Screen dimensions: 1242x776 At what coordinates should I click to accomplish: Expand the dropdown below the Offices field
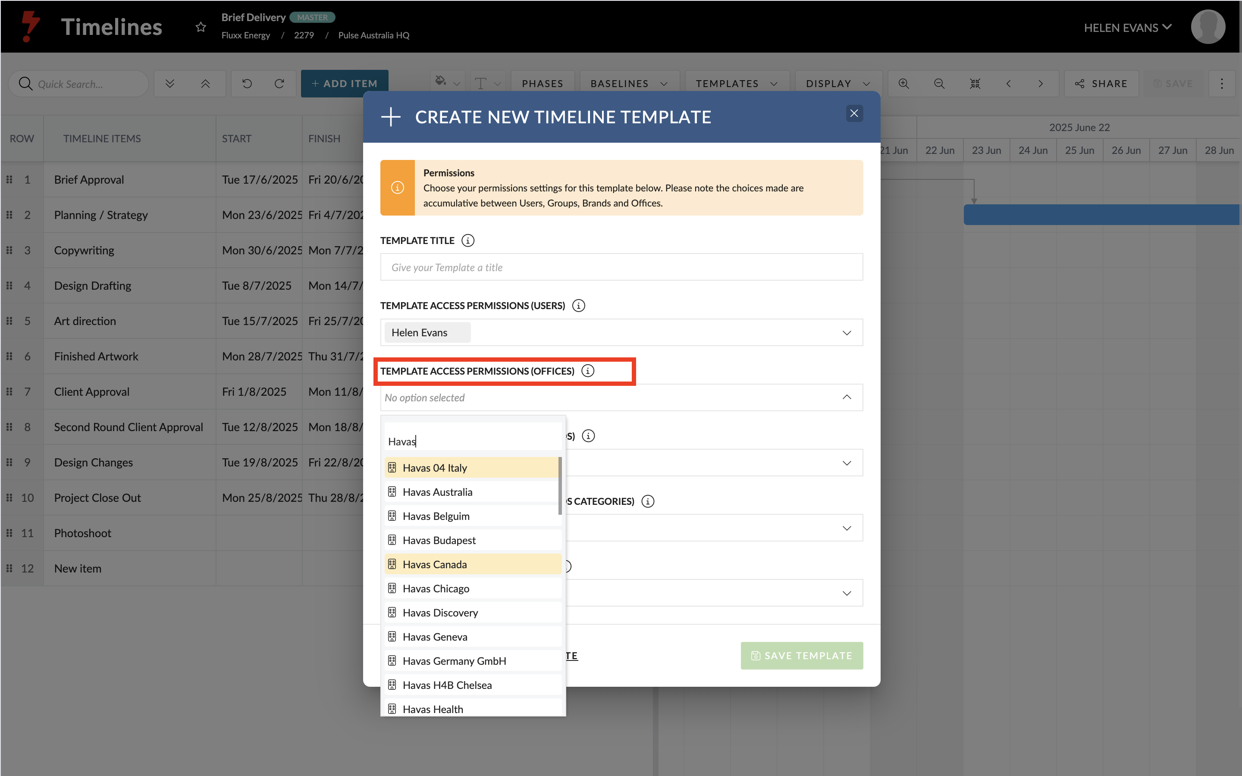click(847, 463)
